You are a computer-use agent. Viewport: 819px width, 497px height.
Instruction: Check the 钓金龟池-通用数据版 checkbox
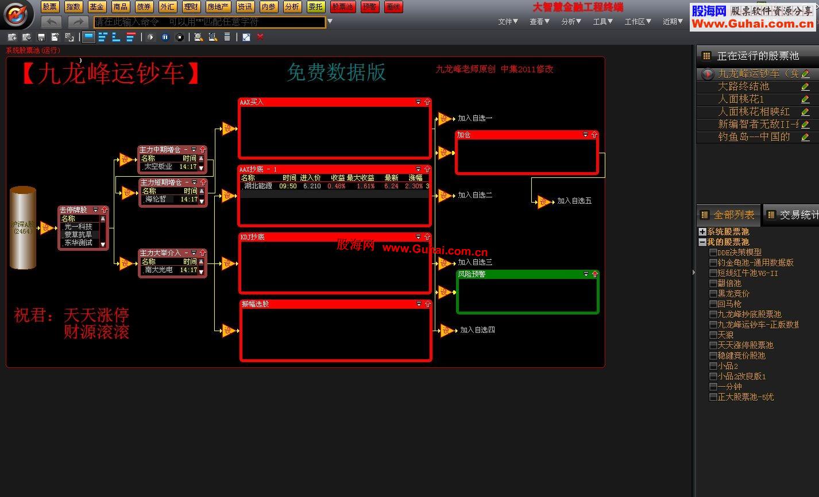coord(713,262)
